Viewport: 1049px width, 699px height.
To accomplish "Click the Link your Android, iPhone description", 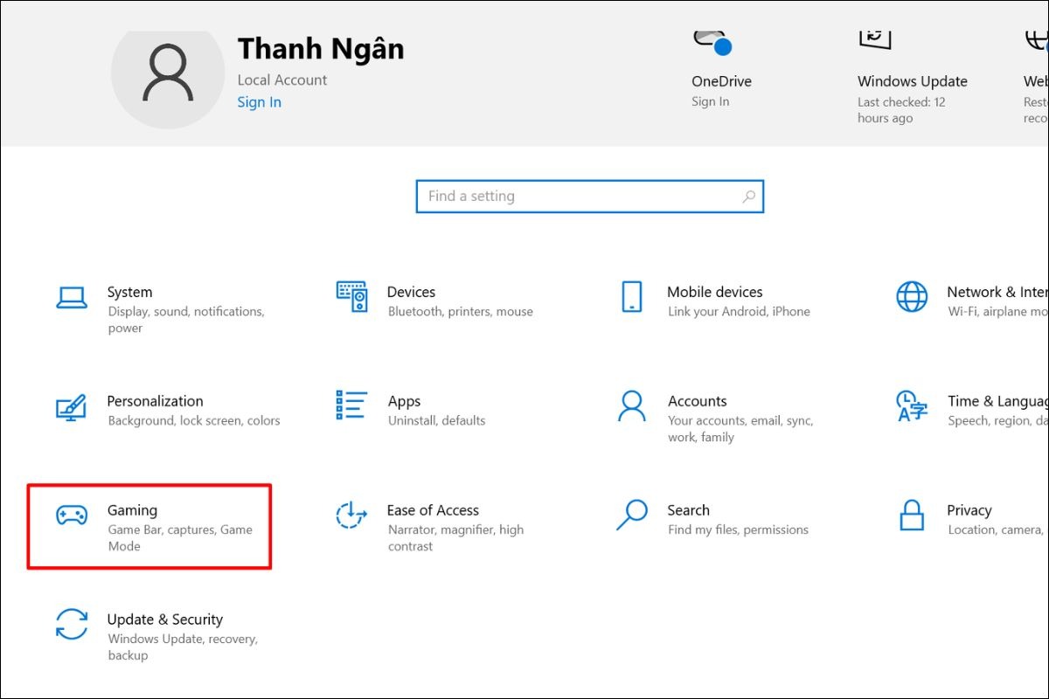I will pos(739,312).
